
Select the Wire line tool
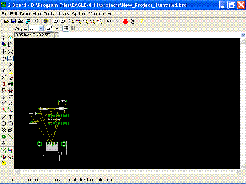pos(4,117)
